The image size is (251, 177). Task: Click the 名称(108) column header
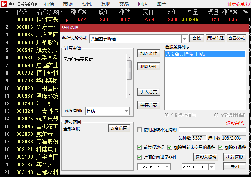[48, 12]
